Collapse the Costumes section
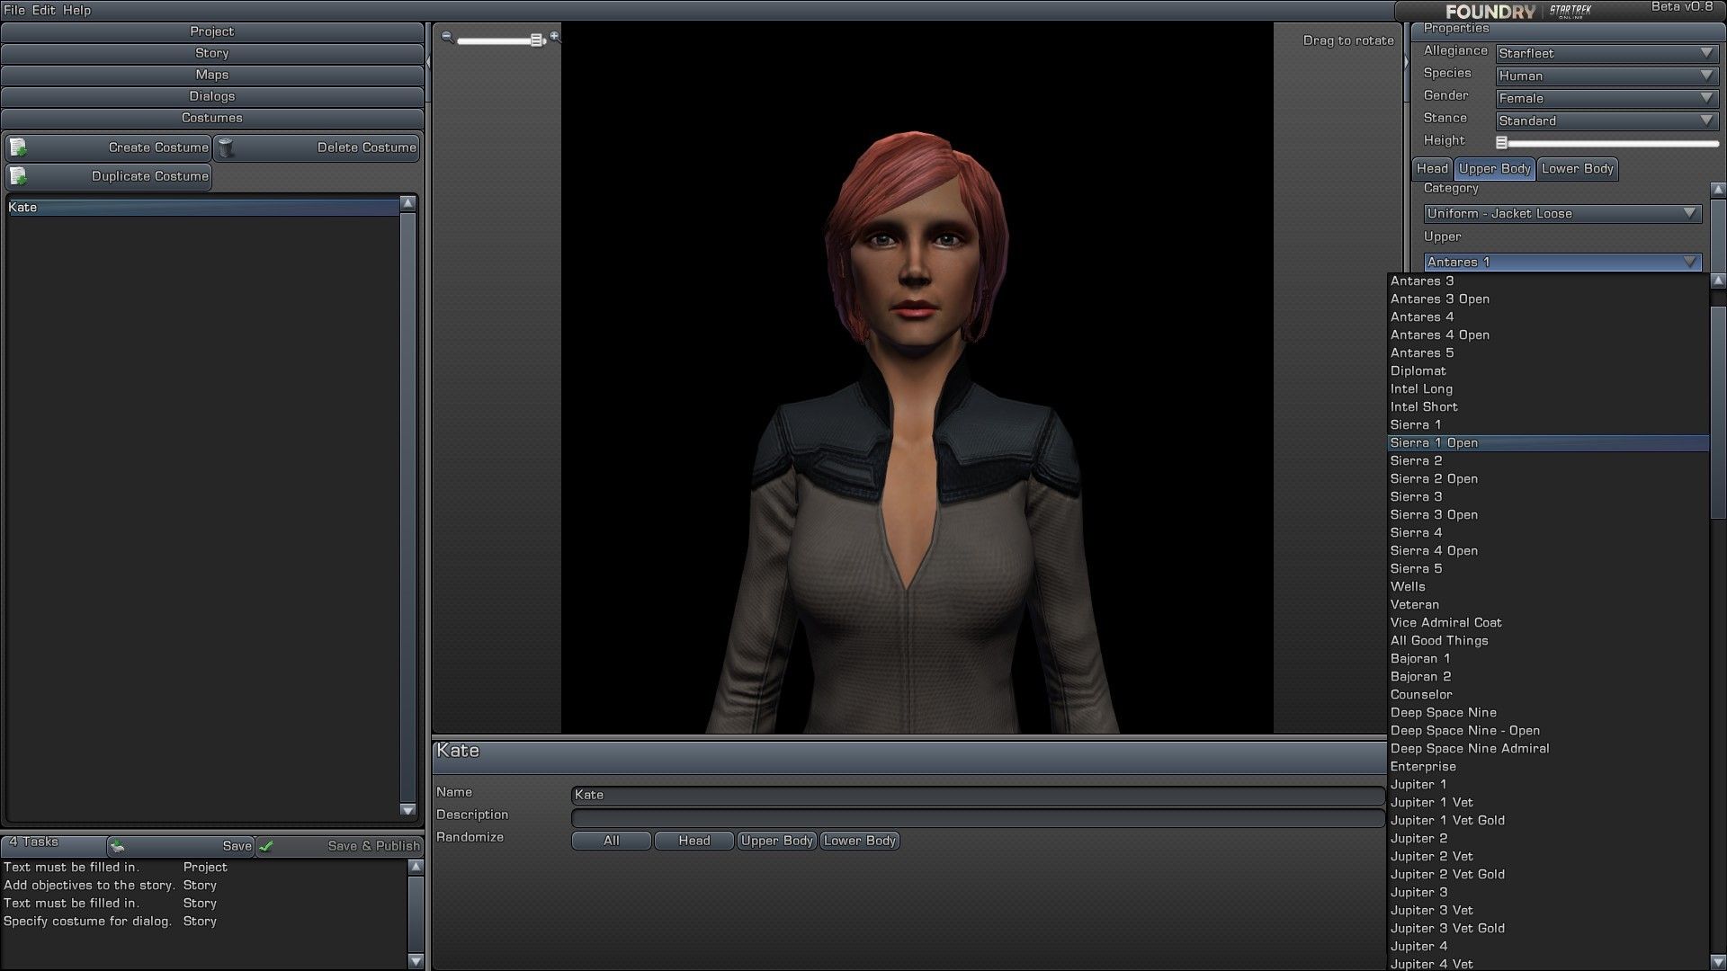Image resolution: width=1727 pixels, height=971 pixels. [212, 118]
